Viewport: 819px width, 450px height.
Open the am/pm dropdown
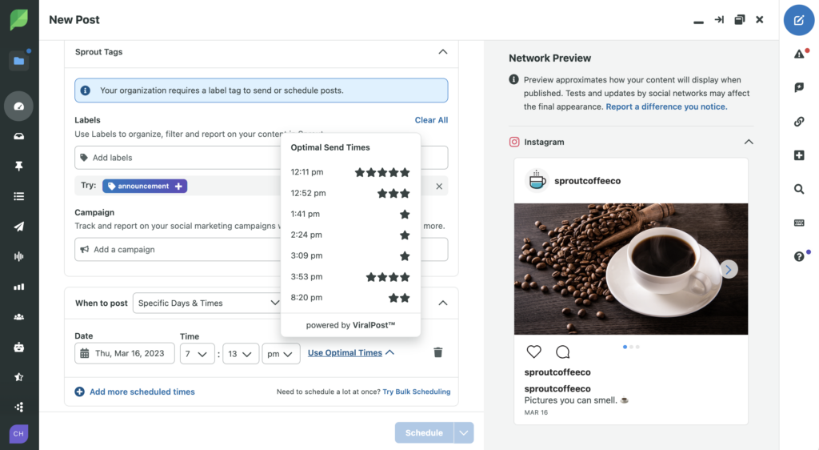point(281,354)
